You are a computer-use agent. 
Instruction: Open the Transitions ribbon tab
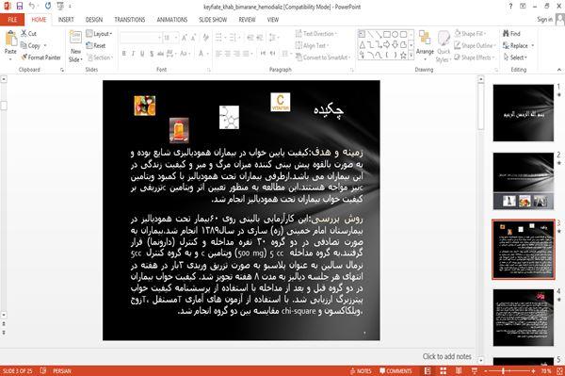click(x=130, y=20)
